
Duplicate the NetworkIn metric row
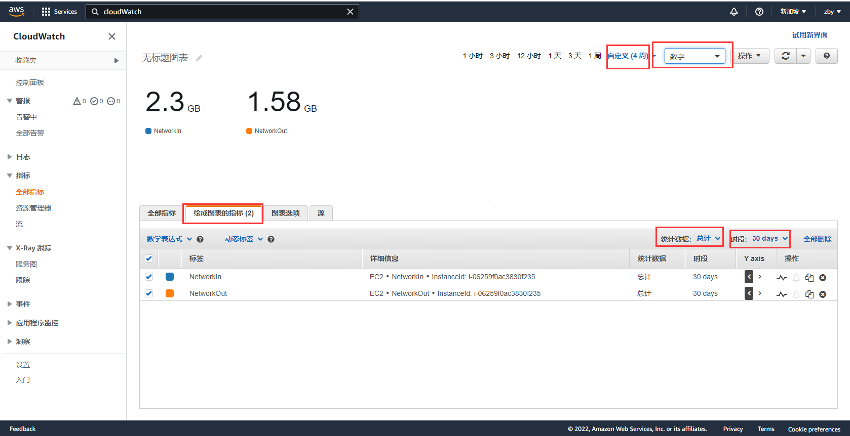[x=809, y=278]
